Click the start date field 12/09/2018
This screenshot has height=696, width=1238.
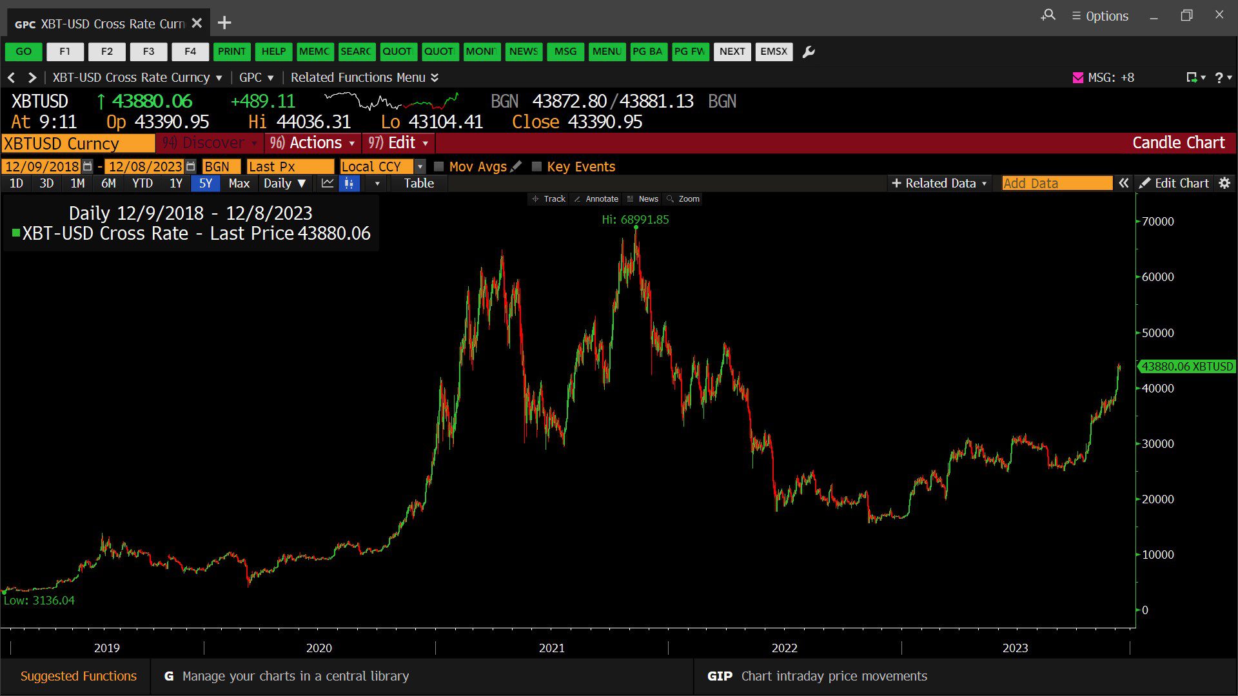(x=42, y=166)
